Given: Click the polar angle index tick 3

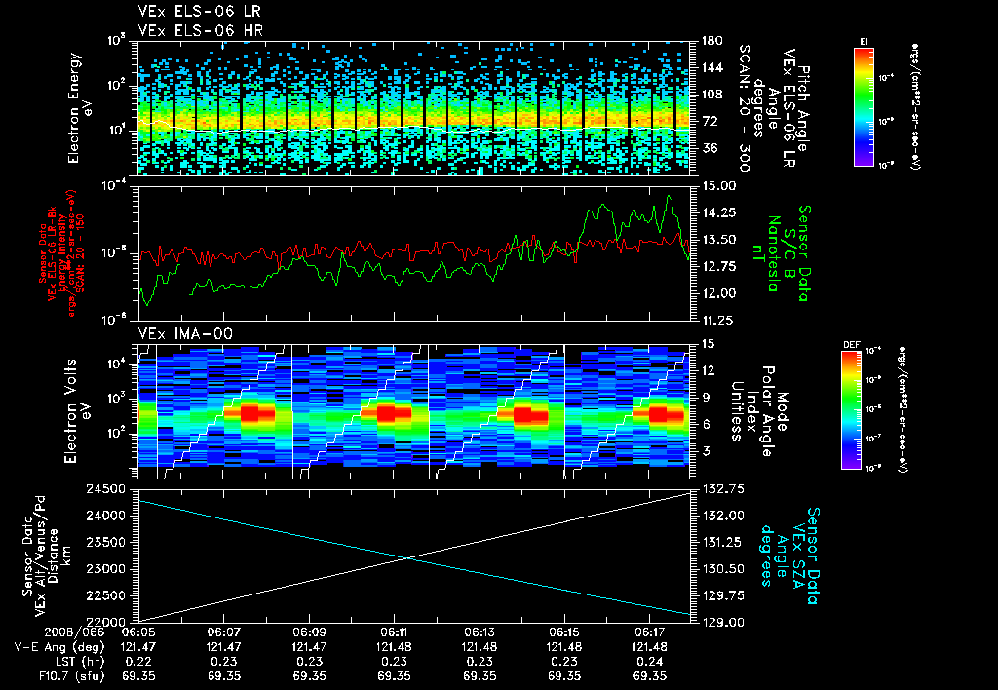Looking at the screenshot, I should click(706, 450).
